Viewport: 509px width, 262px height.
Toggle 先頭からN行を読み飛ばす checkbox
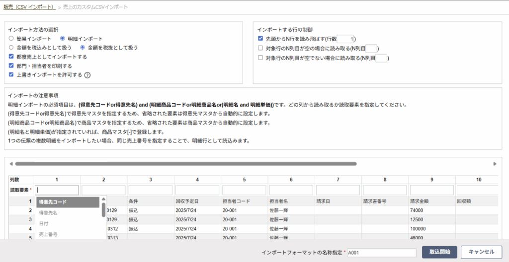[x=260, y=39]
